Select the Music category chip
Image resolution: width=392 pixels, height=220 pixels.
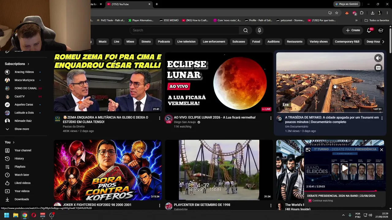[103, 42]
